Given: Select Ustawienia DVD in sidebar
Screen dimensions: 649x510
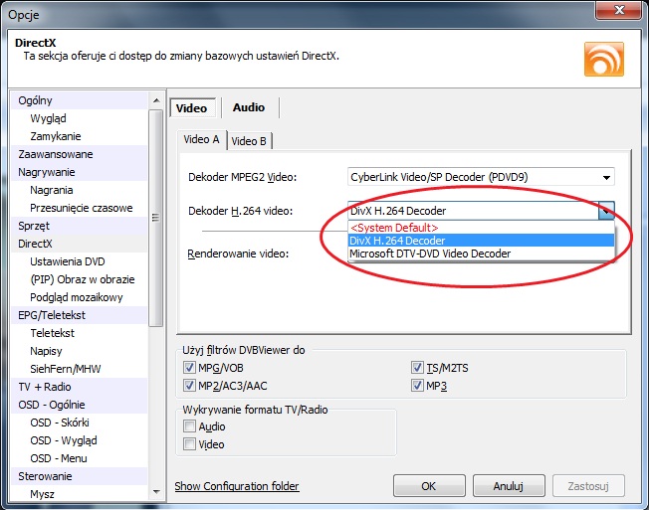Looking at the screenshot, I should pyautogui.click(x=68, y=261).
